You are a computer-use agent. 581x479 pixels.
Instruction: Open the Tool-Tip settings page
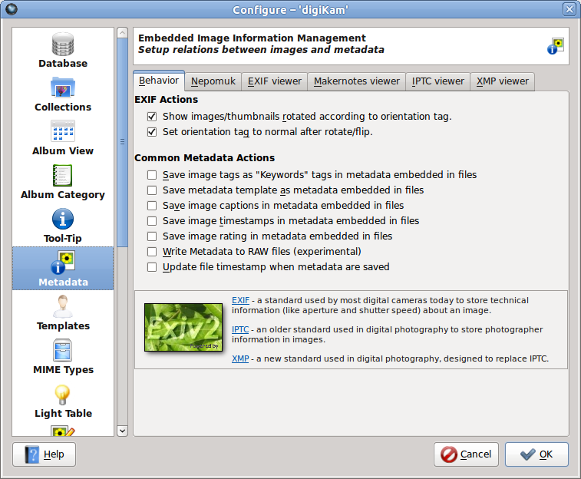point(63,225)
